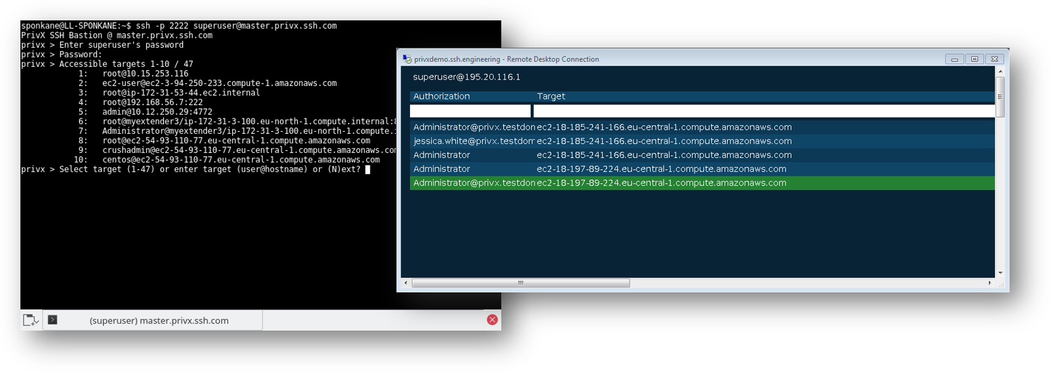Click the Select target prompt line in terminal
Image resolution: width=1051 pixels, height=372 pixels.
195,169
